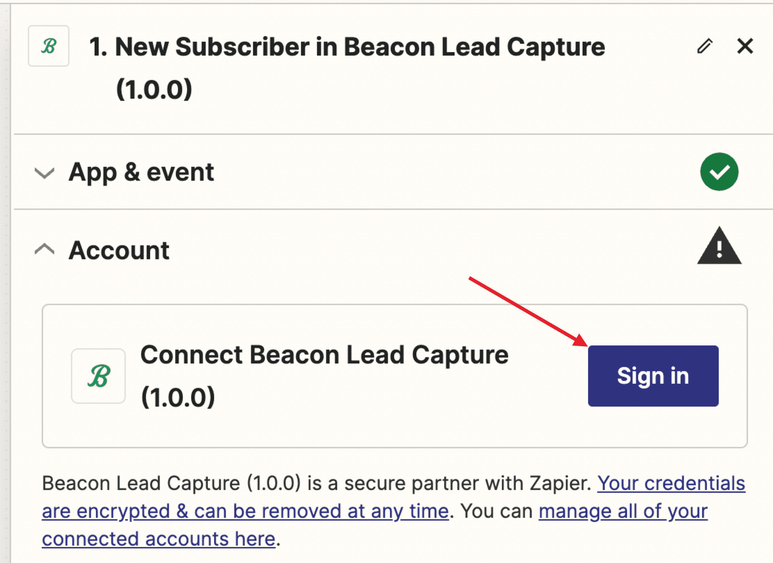
Task: Expand the App & event chevron
Action: pyautogui.click(x=44, y=173)
